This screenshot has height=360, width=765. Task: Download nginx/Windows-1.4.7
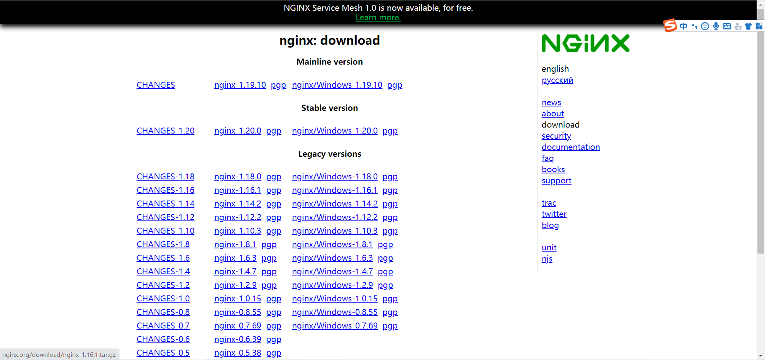point(332,271)
